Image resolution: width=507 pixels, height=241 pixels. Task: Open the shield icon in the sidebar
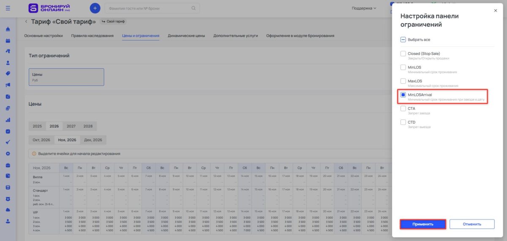[x=8, y=198]
